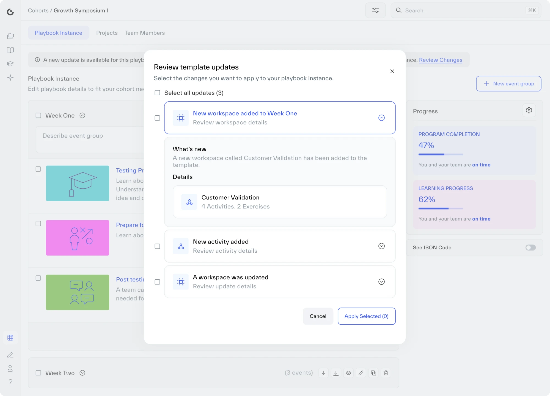Click the Growth Symposium I breadcrumb title
The height and width of the screenshot is (396, 550).
(81, 10)
